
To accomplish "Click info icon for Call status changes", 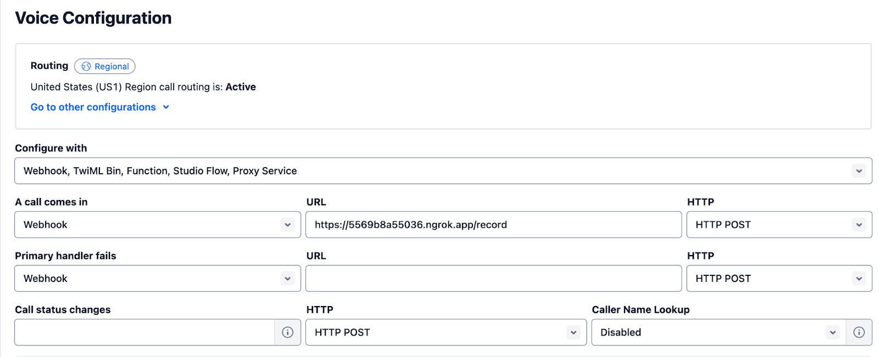I will (x=287, y=332).
